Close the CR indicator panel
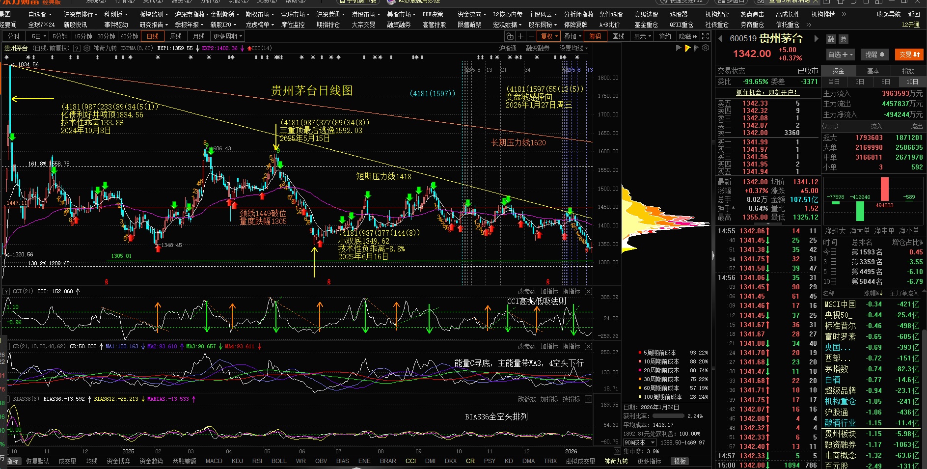The height and width of the screenshot is (469, 927). [588, 347]
